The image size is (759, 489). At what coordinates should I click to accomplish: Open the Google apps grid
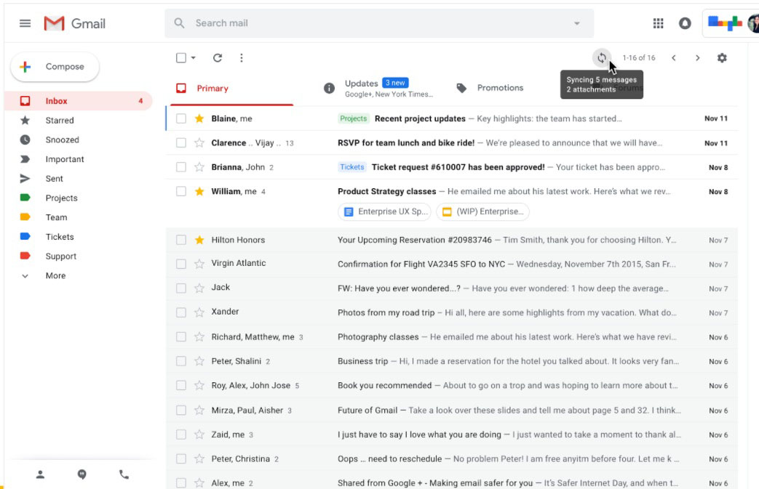[658, 23]
